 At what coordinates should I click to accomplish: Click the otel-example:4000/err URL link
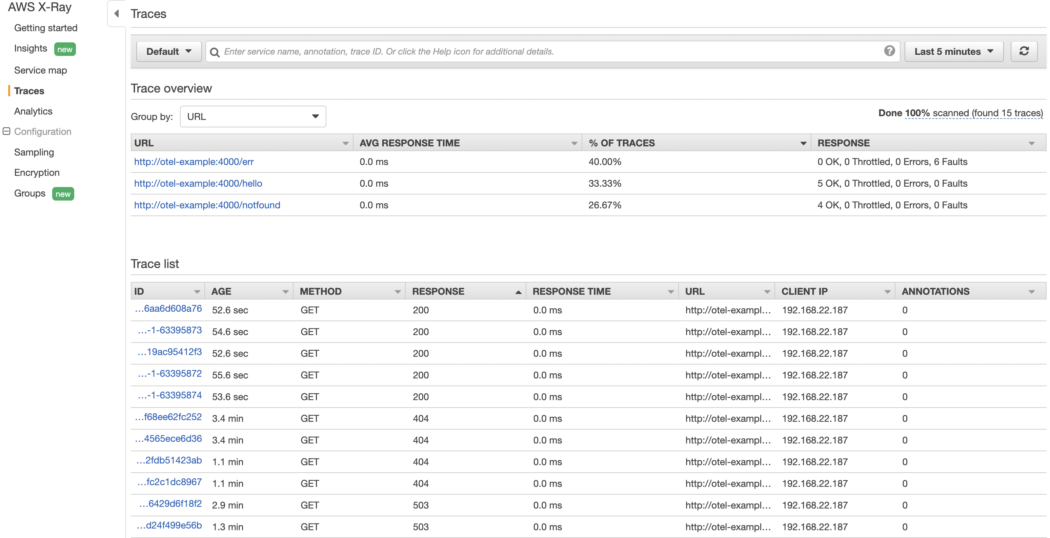tap(193, 162)
